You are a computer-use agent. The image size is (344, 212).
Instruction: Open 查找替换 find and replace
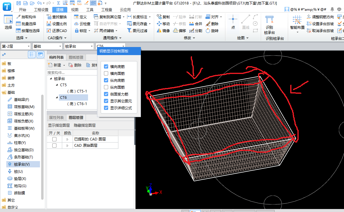pyautogui.click(x=56, y=17)
